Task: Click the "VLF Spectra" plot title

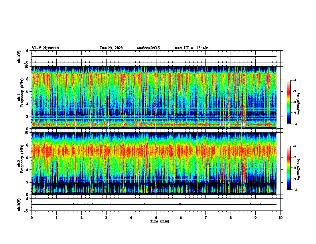Action: tap(45, 48)
